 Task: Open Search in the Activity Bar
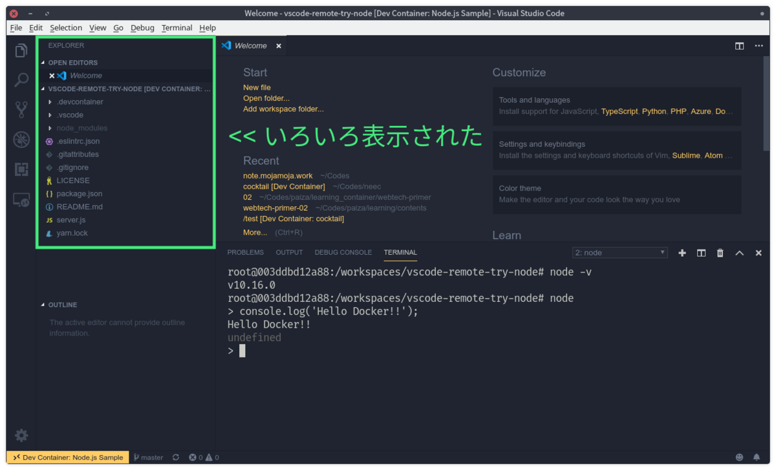coord(20,79)
